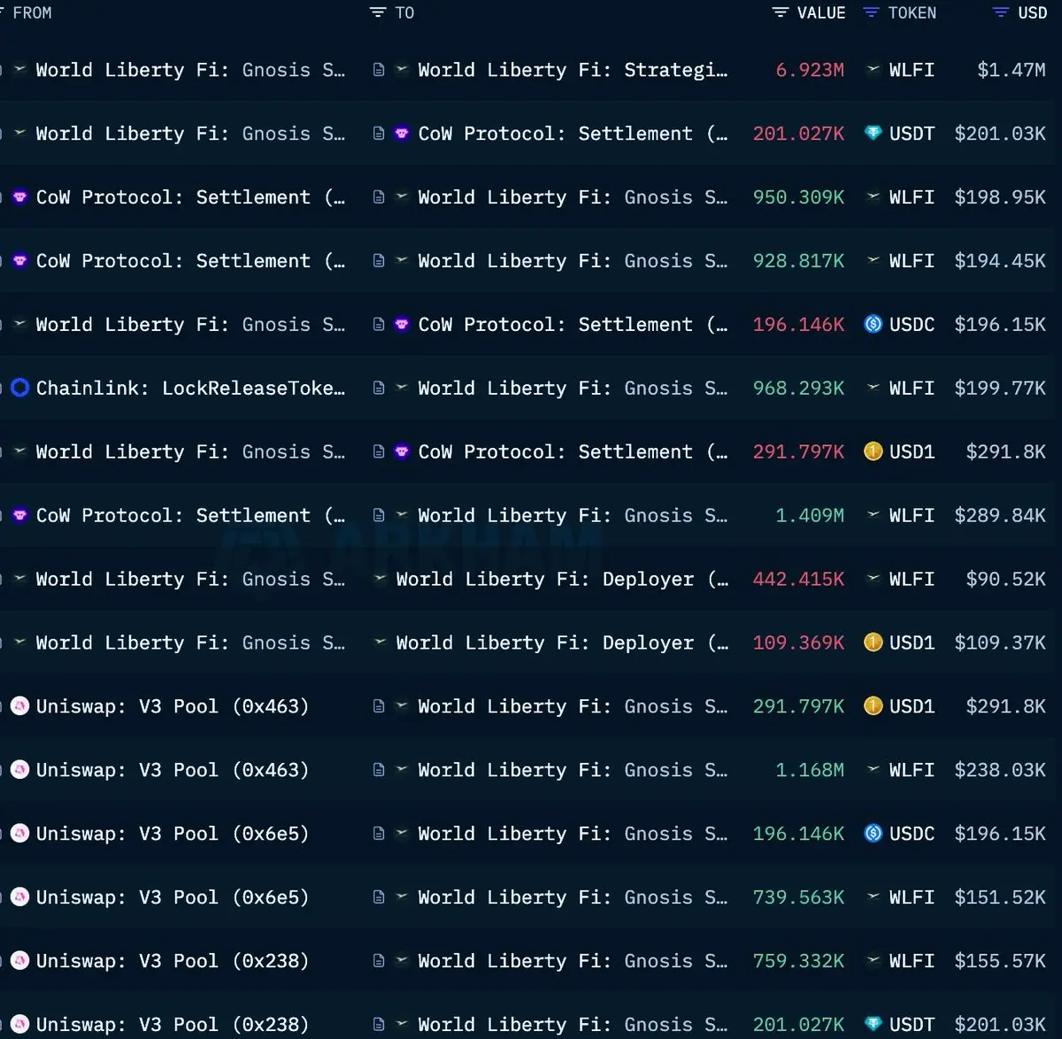Open Chainlink: LockReleaseToke… sender entity

(190, 388)
